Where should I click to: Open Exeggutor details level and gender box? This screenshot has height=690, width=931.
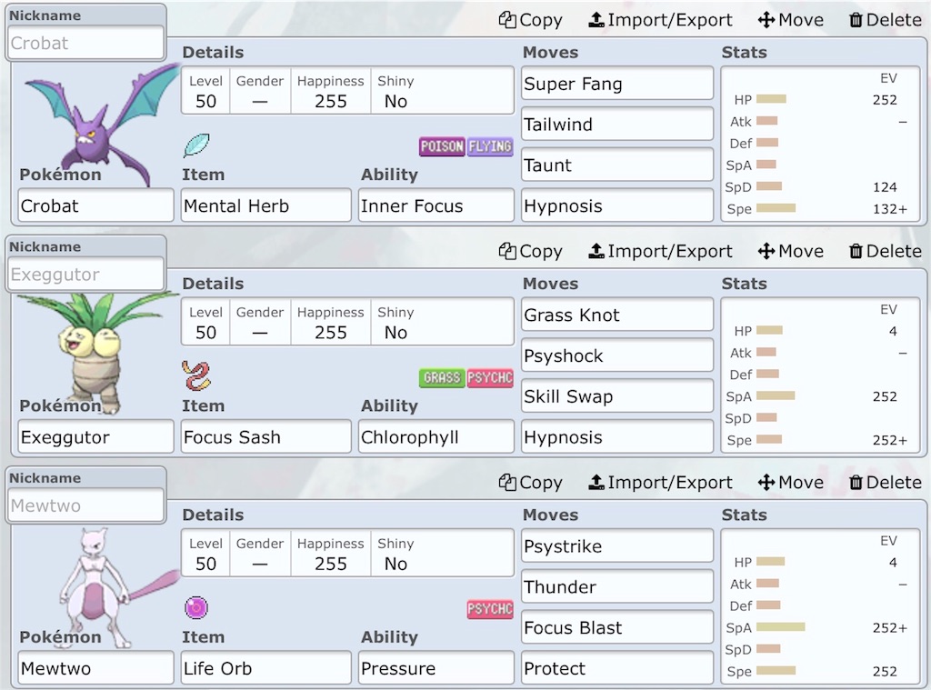point(347,321)
